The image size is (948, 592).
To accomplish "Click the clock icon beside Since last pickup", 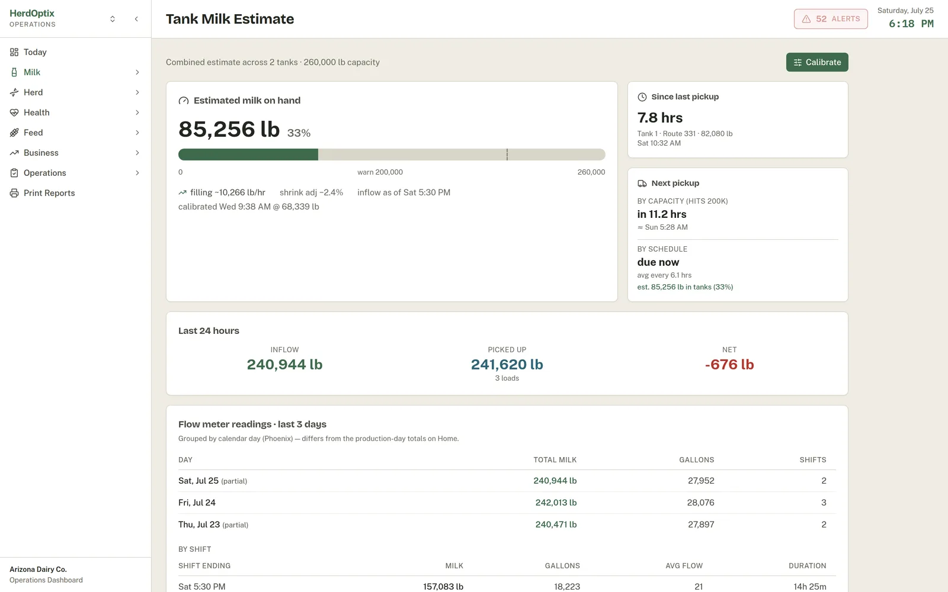I will (x=642, y=97).
